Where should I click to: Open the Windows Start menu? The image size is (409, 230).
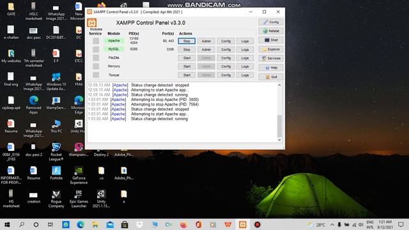coord(7,224)
